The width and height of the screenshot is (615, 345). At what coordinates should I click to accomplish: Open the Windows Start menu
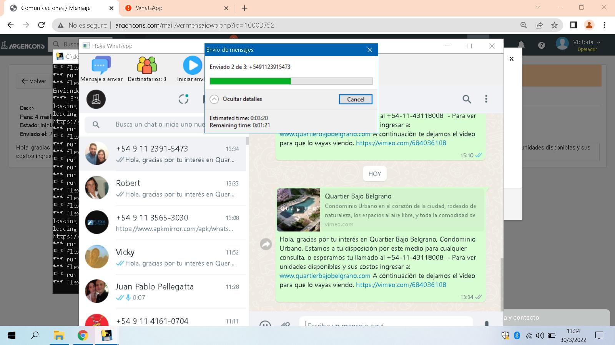pyautogui.click(x=12, y=336)
